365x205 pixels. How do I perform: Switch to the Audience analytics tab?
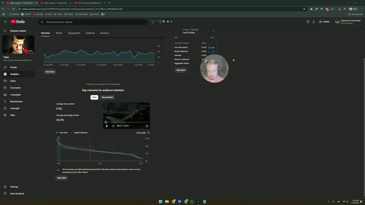(x=90, y=33)
